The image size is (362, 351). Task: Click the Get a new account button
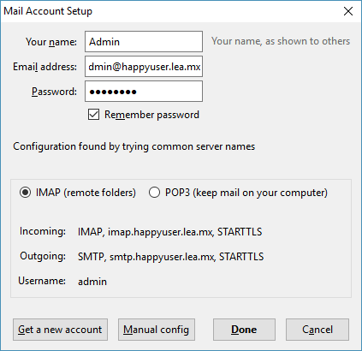(x=60, y=330)
